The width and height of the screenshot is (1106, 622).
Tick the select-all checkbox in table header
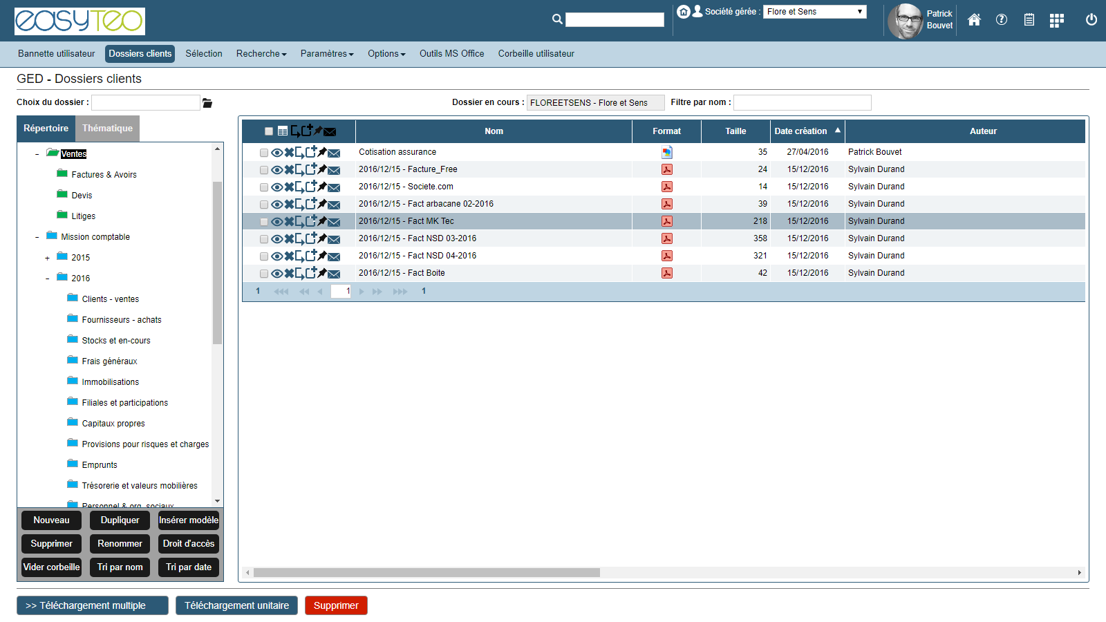tap(269, 131)
